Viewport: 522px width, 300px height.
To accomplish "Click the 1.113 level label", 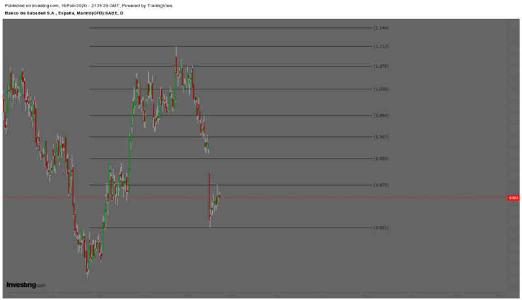I will tap(381, 46).
